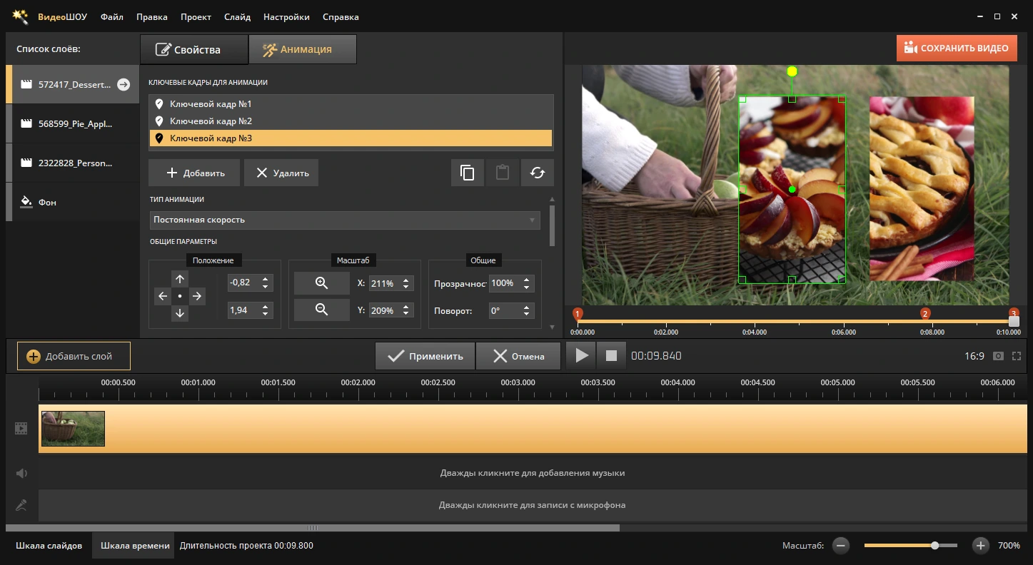Image resolution: width=1033 pixels, height=565 pixels.
Task: Start preview playback with the play button
Action: click(582, 355)
